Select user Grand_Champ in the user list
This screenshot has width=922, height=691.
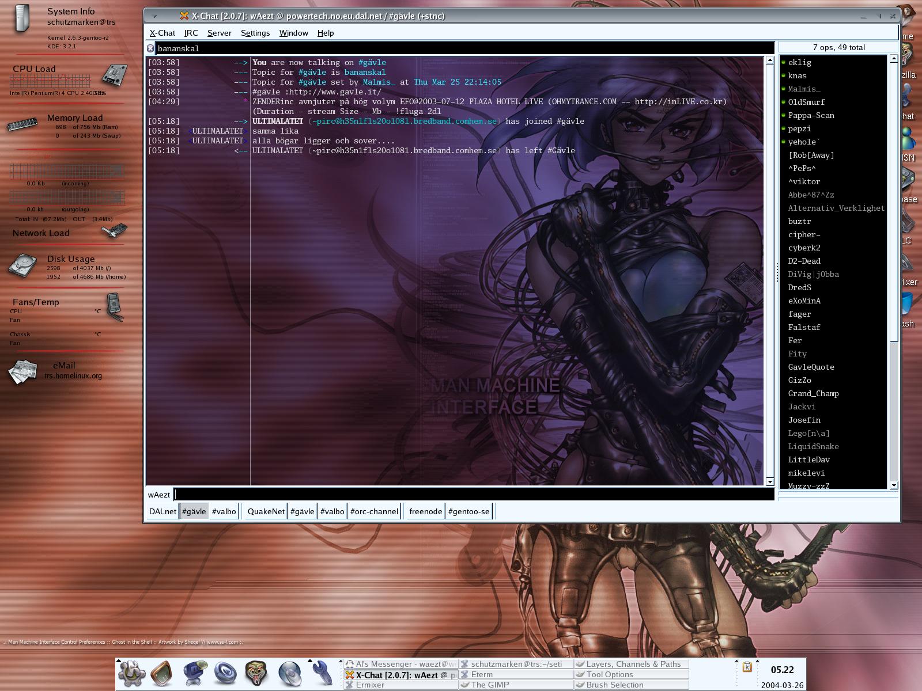pos(833,393)
